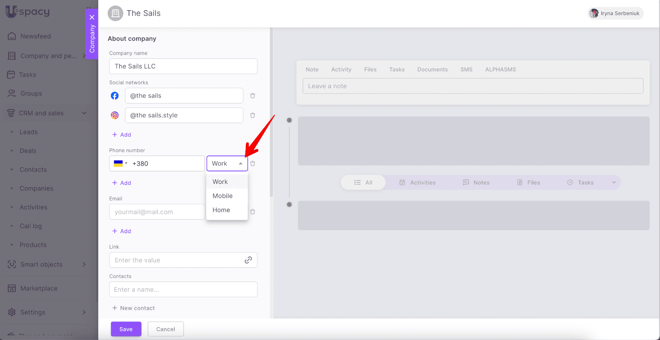Image resolution: width=660 pixels, height=340 pixels.
Task: Choose Mobile from phone type list
Action: pyautogui.click(x=223, y=196)
